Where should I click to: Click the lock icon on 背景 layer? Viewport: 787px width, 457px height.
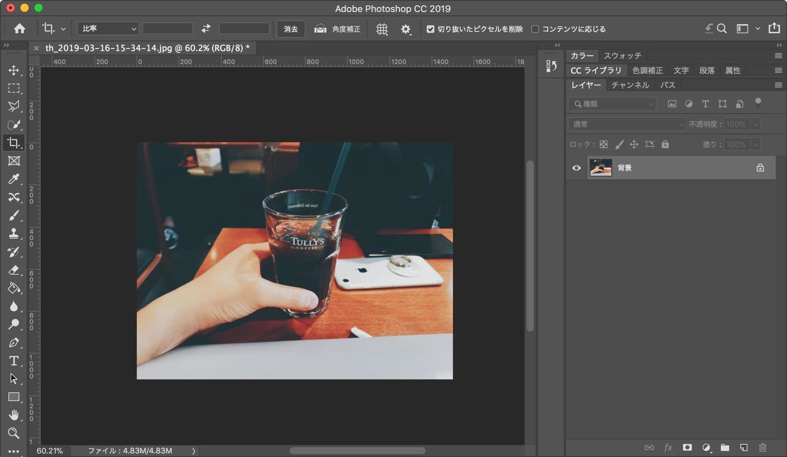pos(760,168)
